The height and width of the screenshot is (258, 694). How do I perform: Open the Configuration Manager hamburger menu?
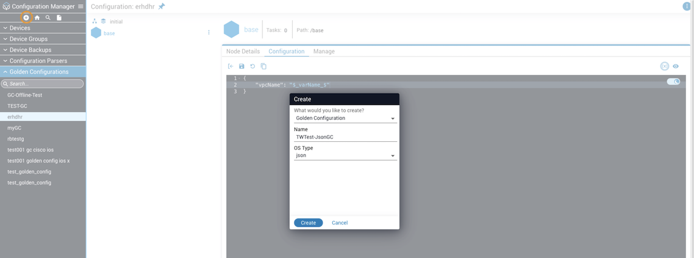80,6
